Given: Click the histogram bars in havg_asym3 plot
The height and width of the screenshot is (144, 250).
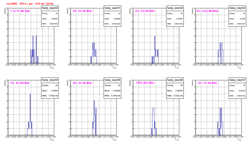Looking at the screenshot, I should pyautogui.click(x=220, y=53).
